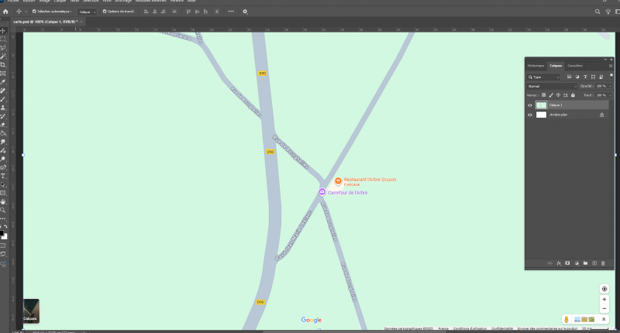Screen dimensions: 620x333
Task: Open the Normal blend mode dropdown
Action: [551, 86]
